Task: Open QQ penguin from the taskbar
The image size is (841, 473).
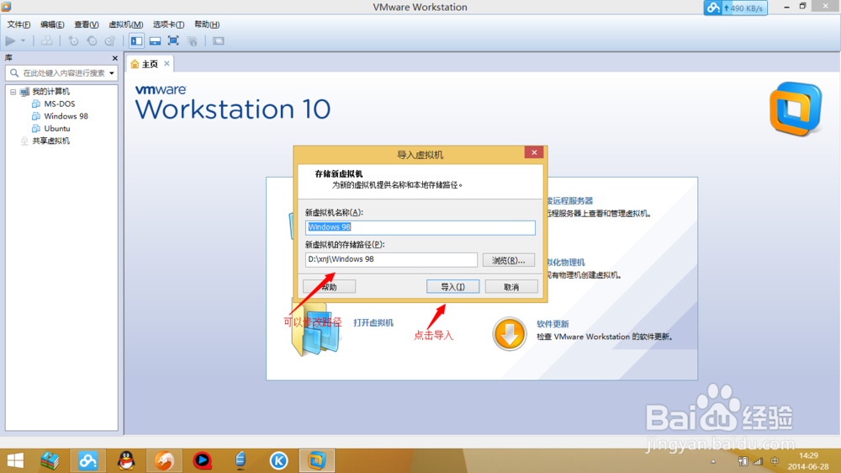Action: [x=126, y=460]
